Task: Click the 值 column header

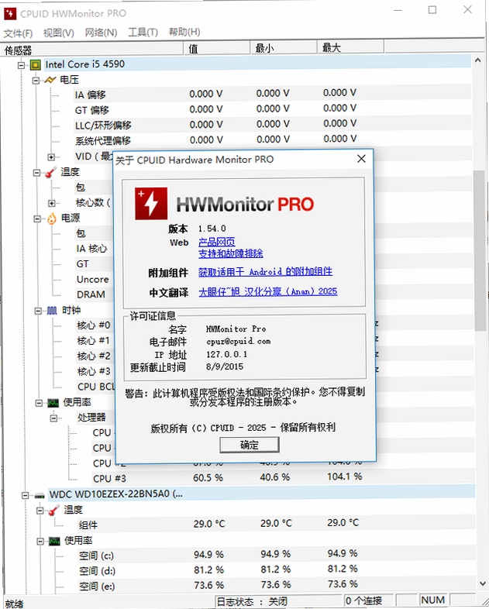Action: 217,48
